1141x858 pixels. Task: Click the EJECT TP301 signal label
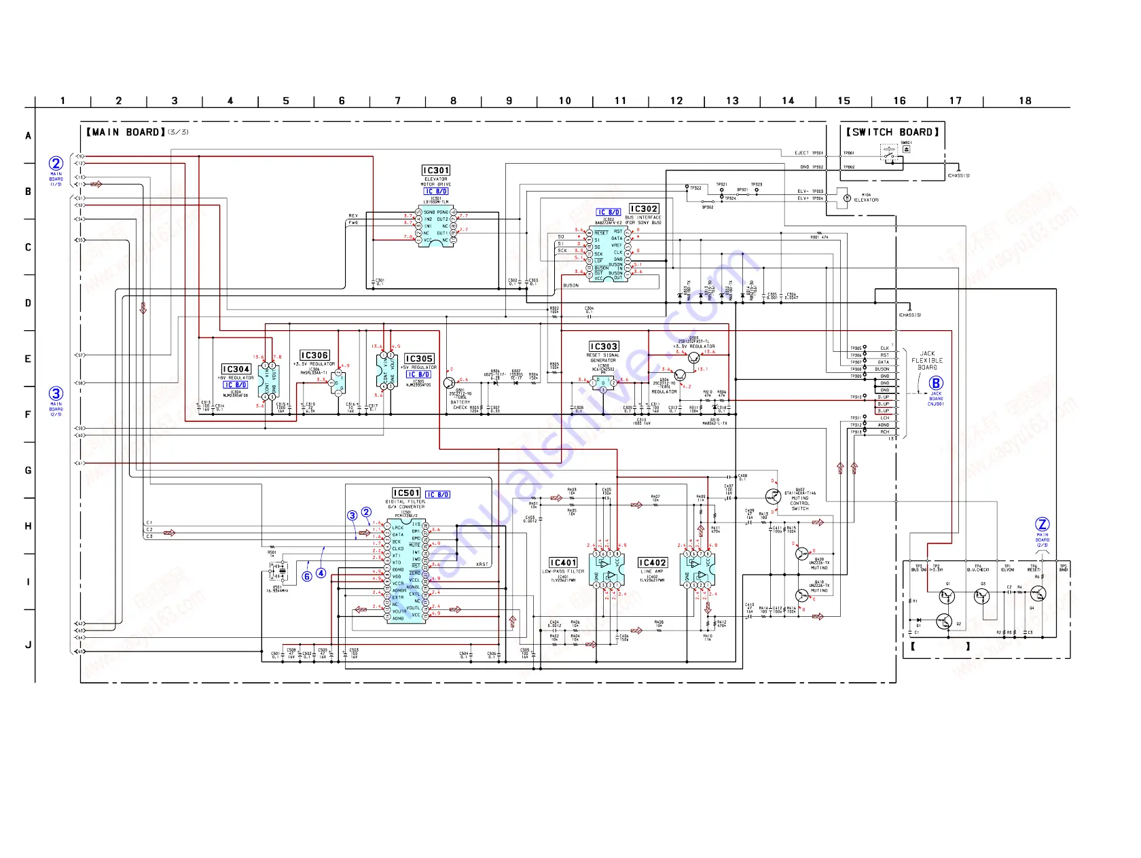[809, 153]
